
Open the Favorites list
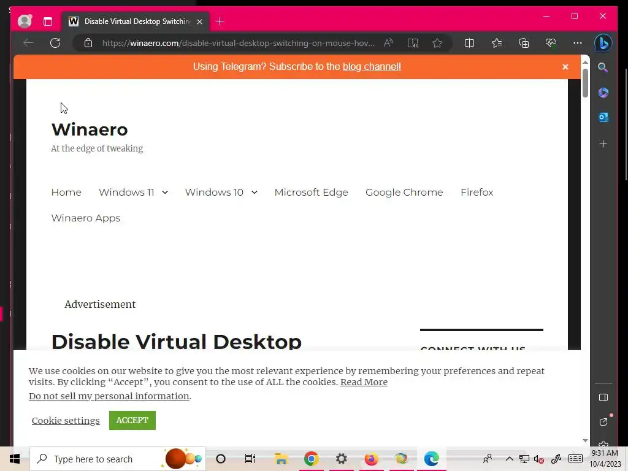pos(497,43)
